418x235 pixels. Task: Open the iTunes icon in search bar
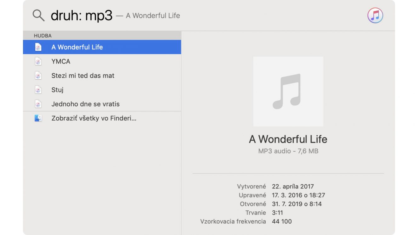coord(375,15)
